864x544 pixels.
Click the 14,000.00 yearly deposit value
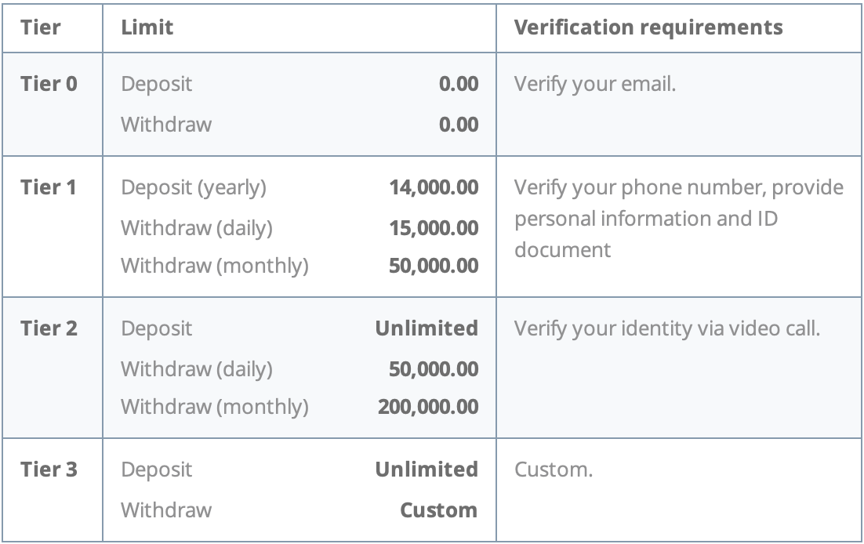pos(434,187)
